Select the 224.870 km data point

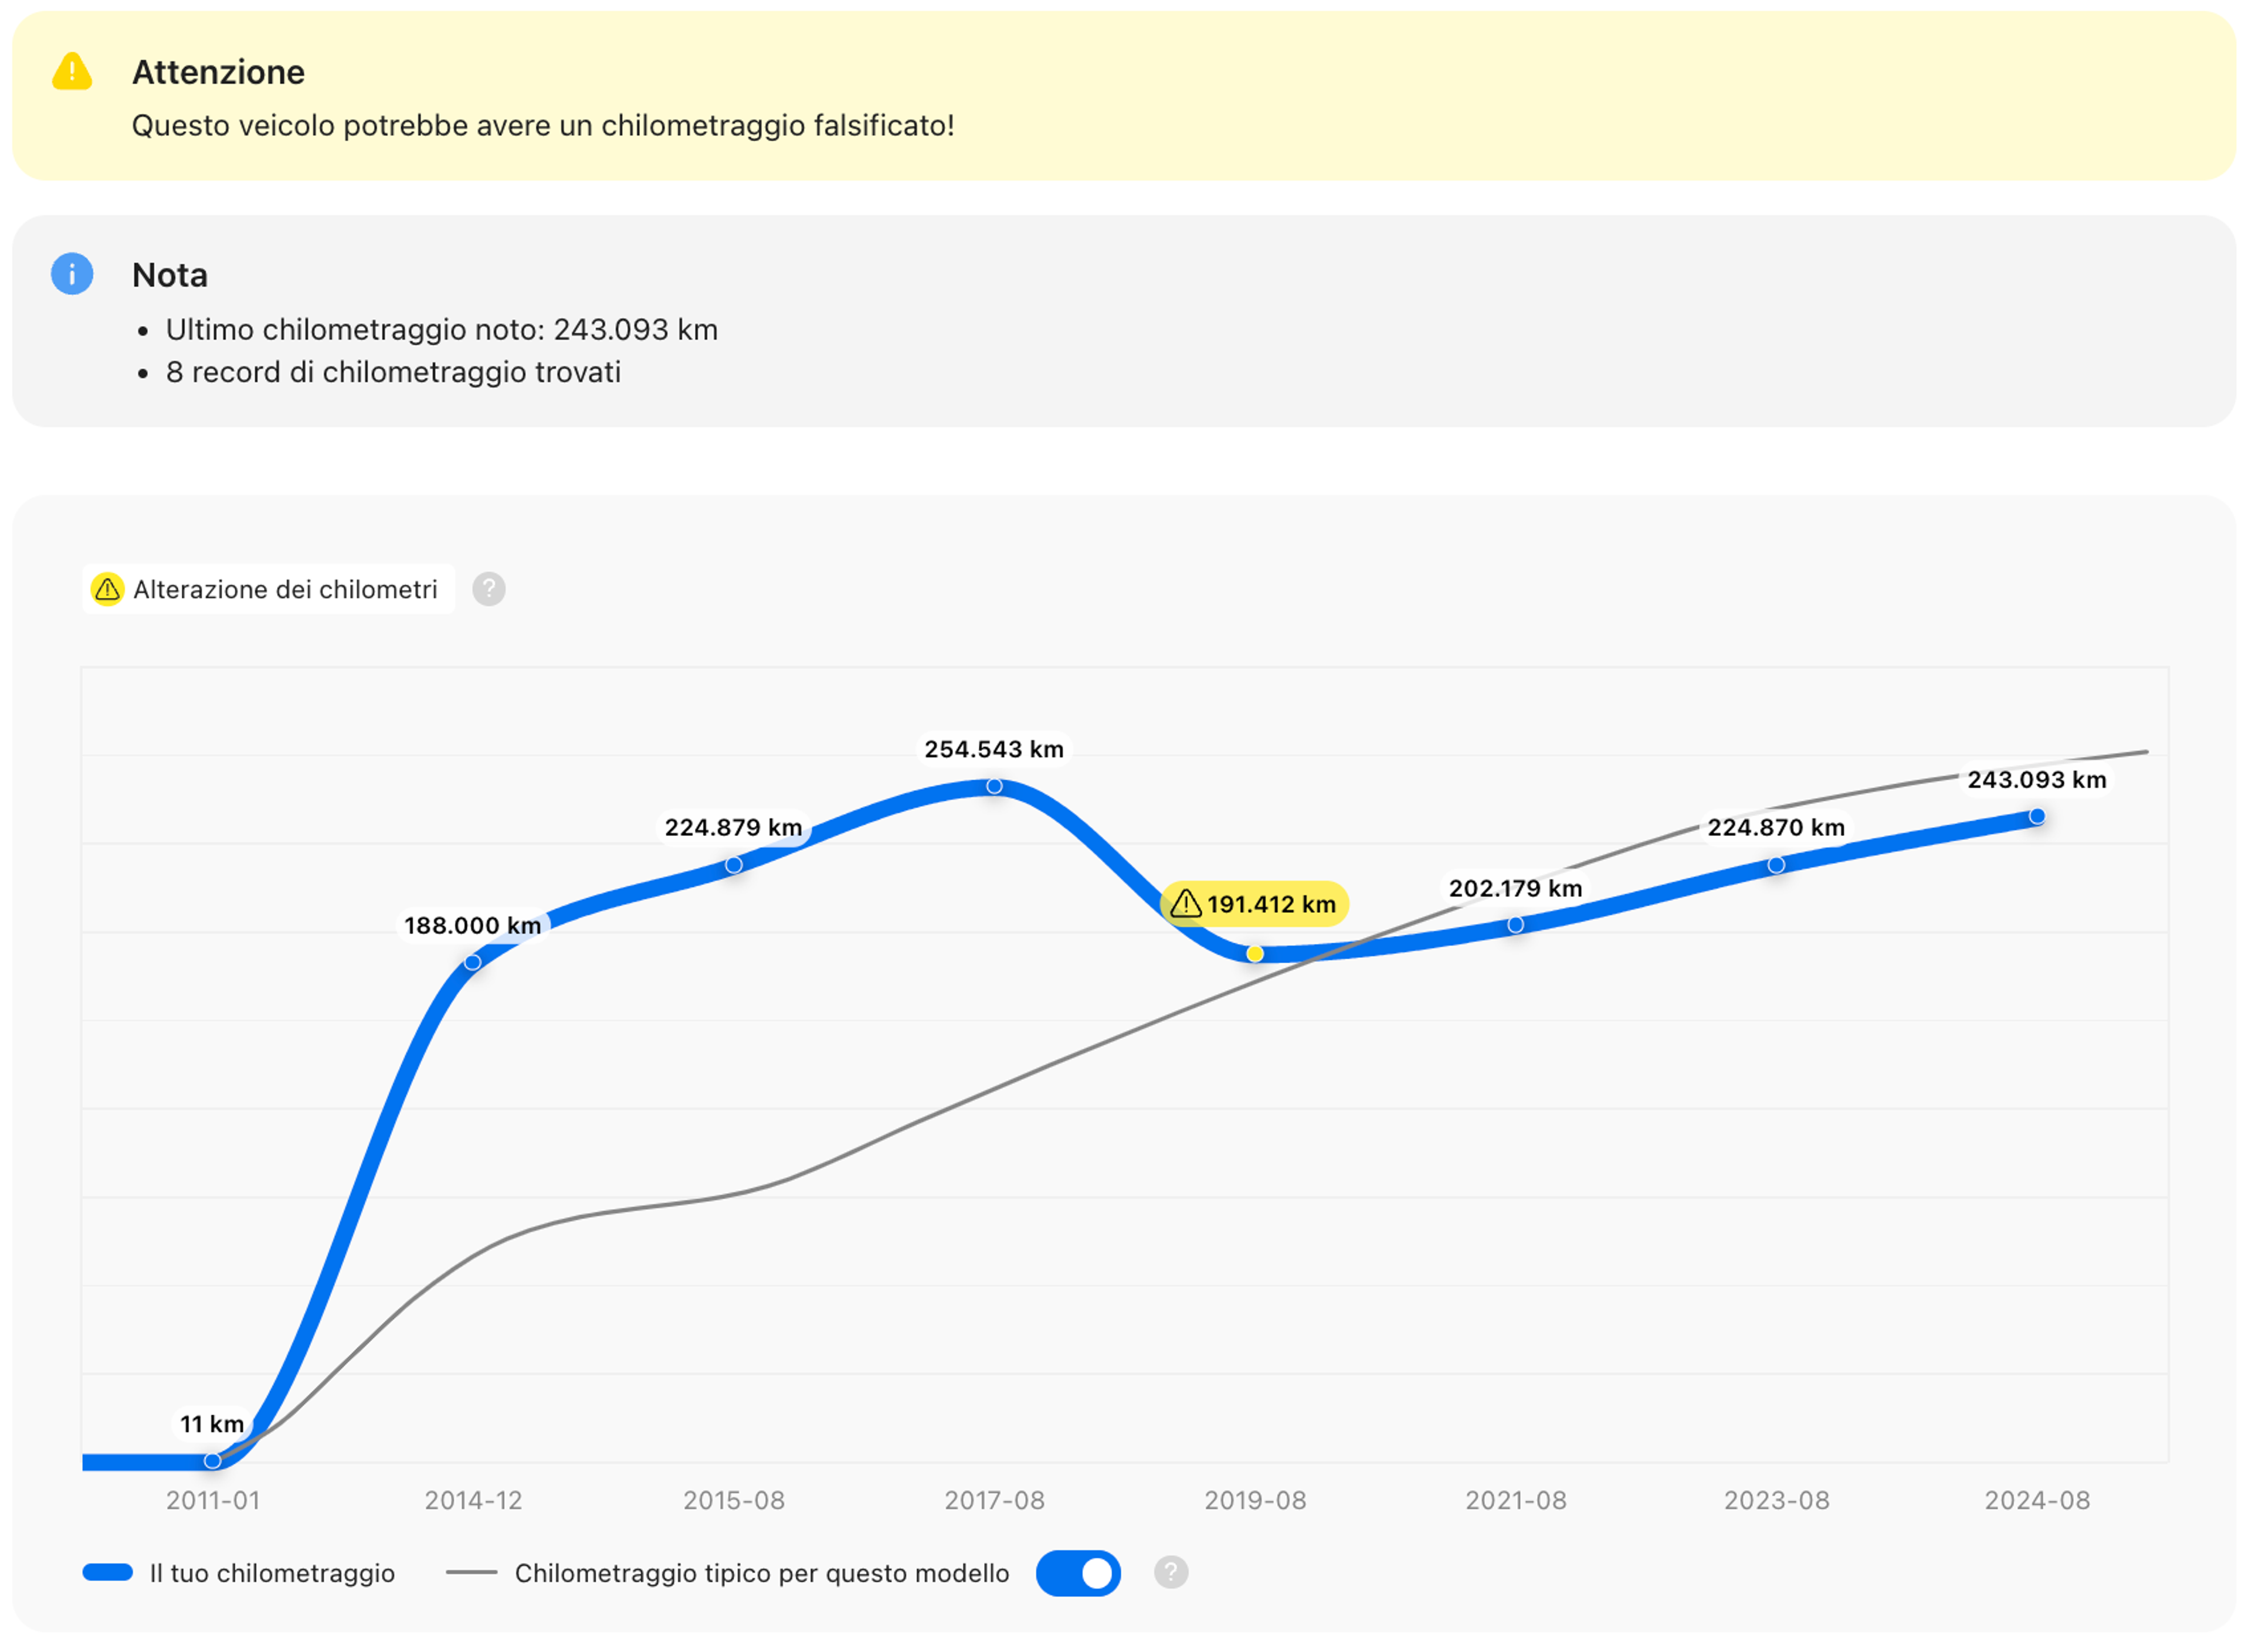pos(1777,866)
